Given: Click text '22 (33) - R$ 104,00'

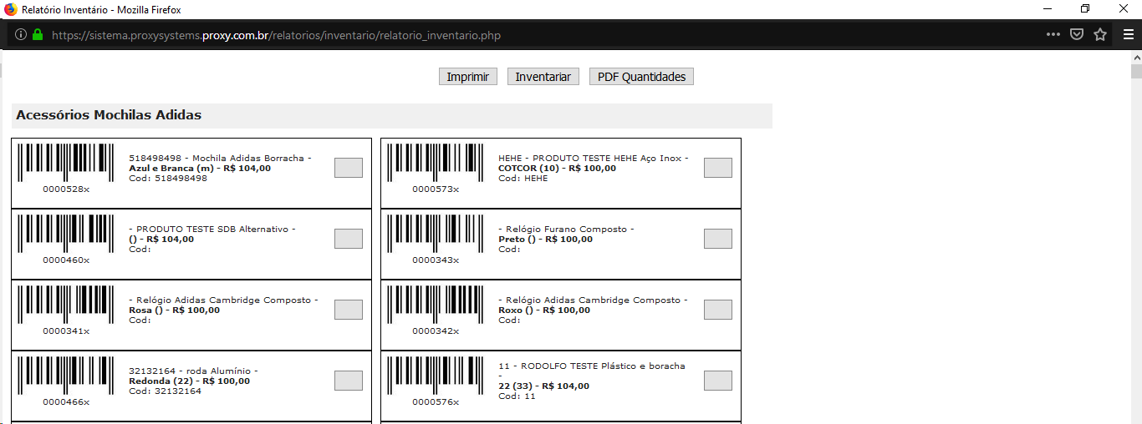Looking at the screenshot, I should 543,386.
